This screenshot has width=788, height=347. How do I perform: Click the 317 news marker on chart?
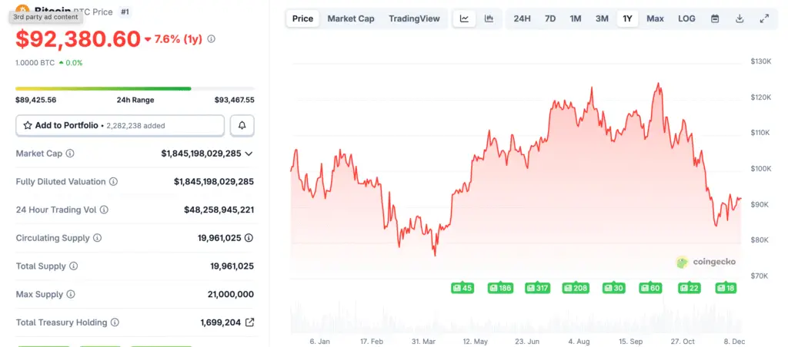tap(537, 288)
